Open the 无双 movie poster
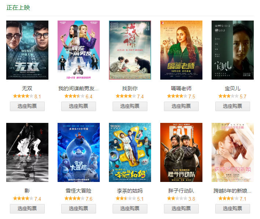This screenshot has height=219, width=260. coord(27,50)
